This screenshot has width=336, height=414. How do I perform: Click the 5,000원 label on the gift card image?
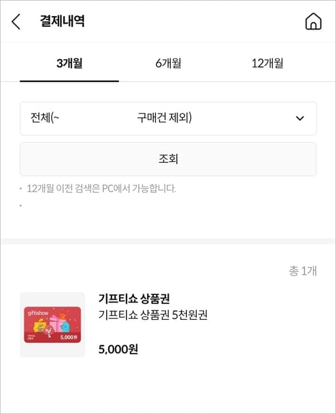tap(69, 337)
